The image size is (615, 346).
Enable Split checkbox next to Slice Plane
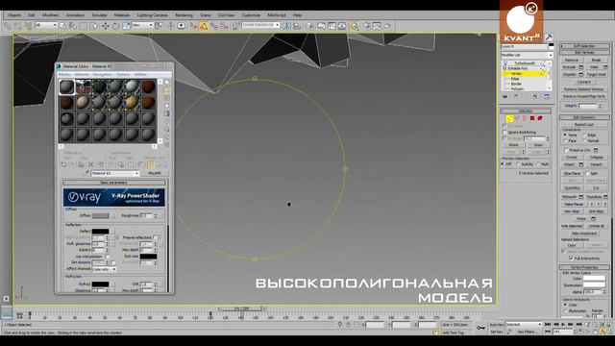point(587,173)
